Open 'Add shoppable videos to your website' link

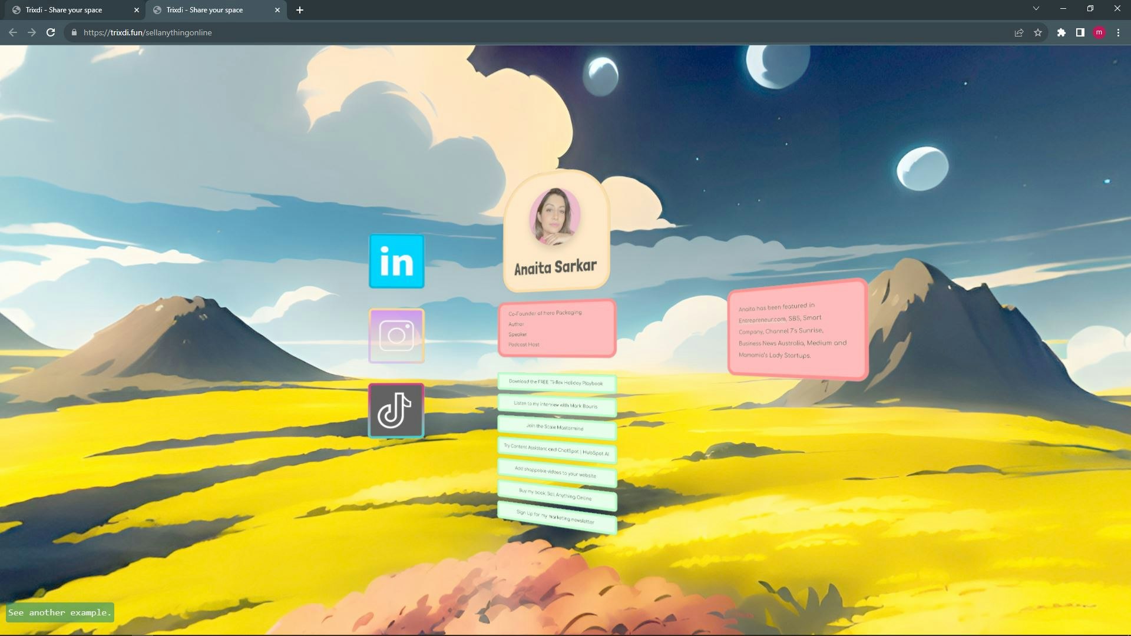click(x=557, y=473)
